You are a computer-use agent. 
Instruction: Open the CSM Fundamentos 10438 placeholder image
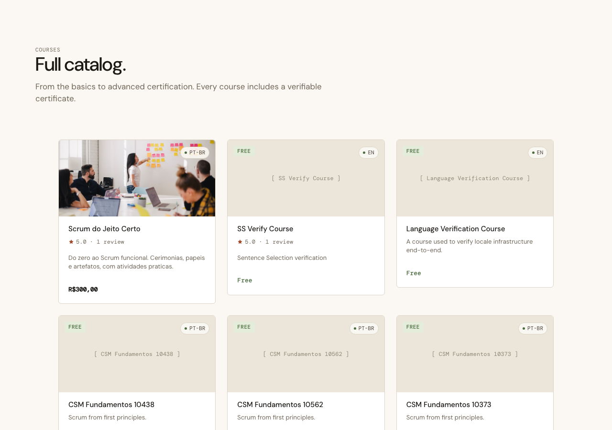137,354
